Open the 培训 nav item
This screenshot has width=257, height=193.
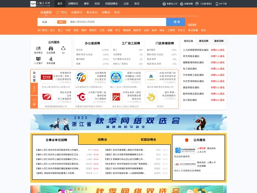tap(137, 4)
